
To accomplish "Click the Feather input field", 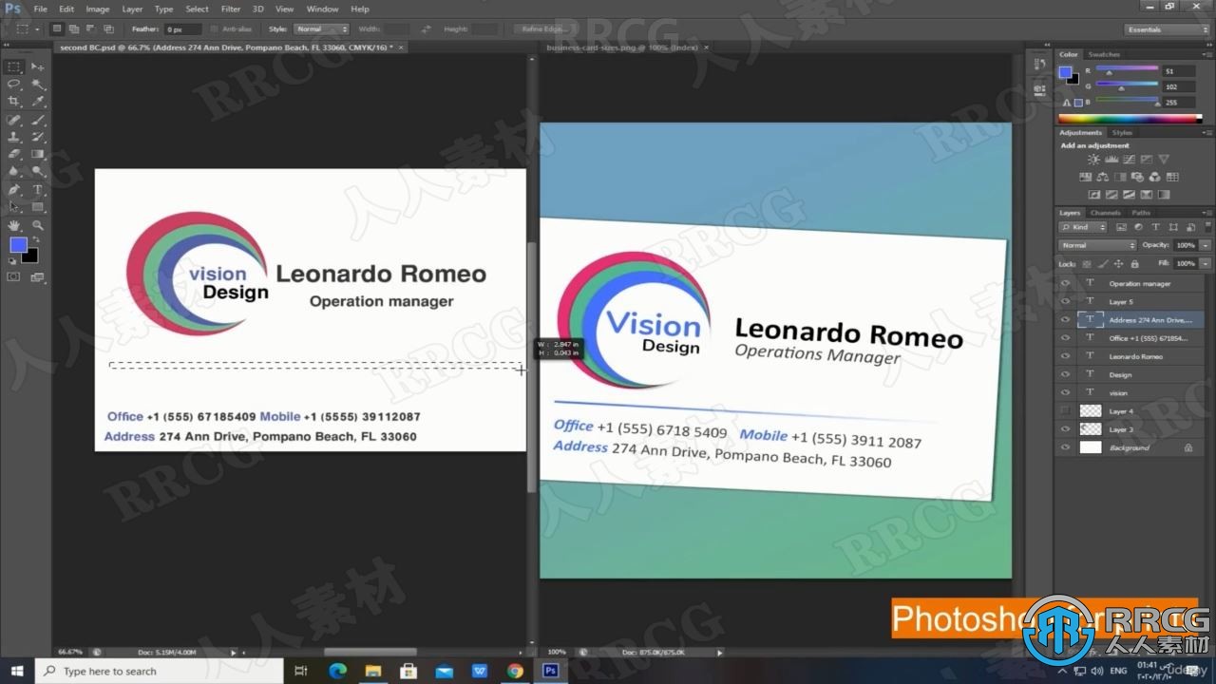I will [x=184, y=29].
